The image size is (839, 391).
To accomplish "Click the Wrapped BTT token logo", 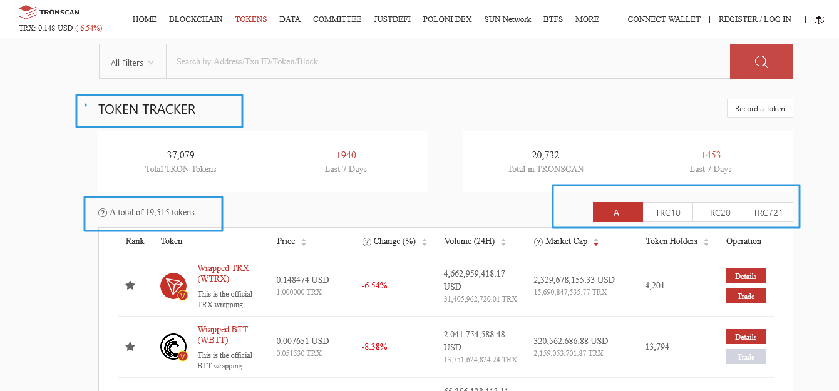I will click(173, 347).
